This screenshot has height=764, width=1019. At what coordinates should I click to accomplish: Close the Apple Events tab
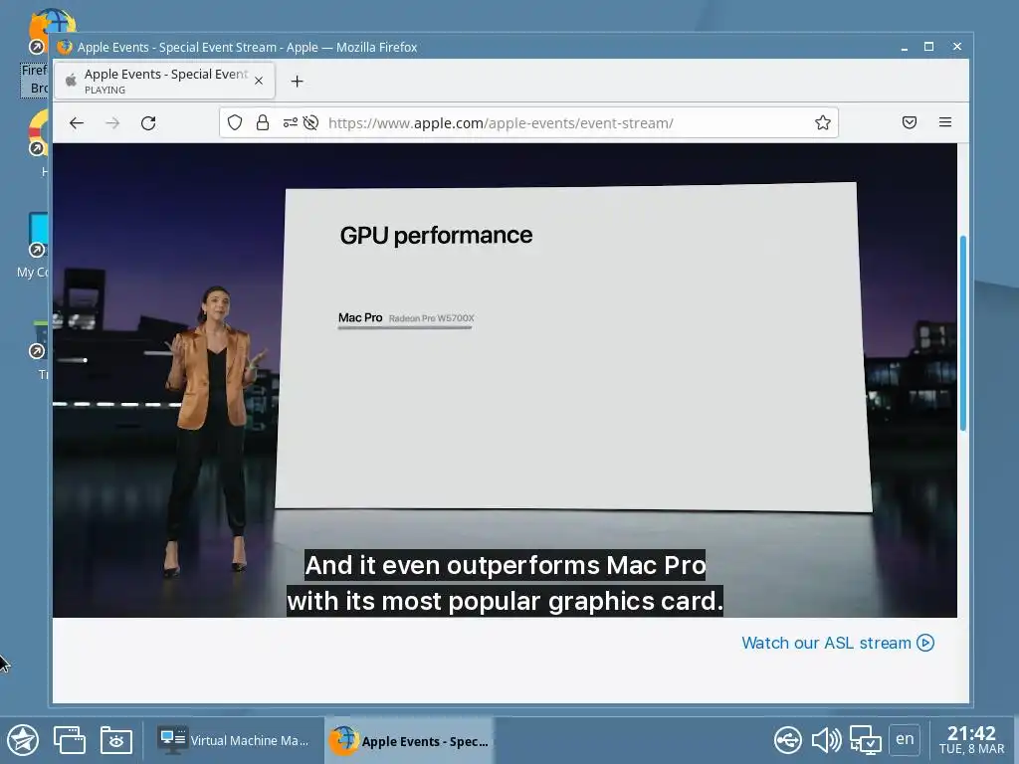[259, 82]
